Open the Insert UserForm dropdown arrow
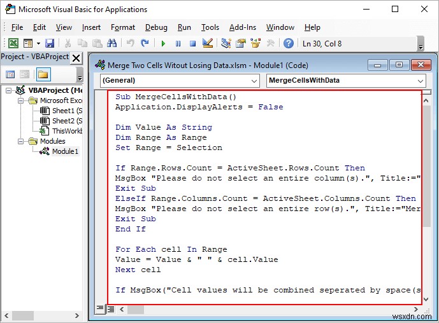Image resolution: width=439 pixels, height=323 pixels. (x=38, y=44)
